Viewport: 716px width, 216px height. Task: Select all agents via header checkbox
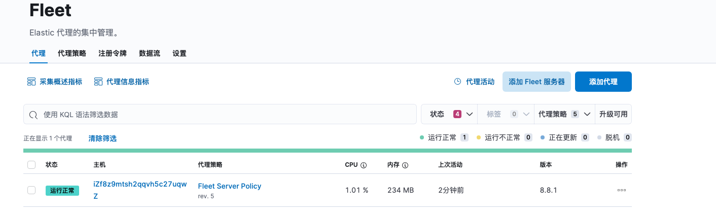(31, 165)
